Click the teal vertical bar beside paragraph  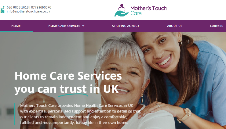pyautogui.click(x=15, y=114)
